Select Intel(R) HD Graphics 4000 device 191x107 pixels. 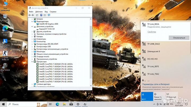49,24
